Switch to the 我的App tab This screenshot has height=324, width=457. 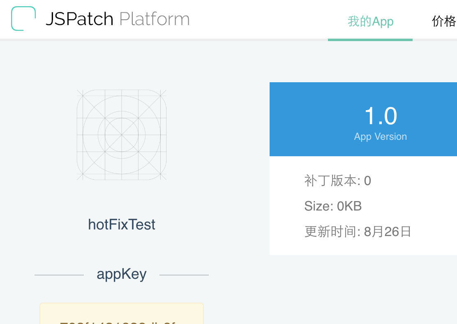tap(370, 21)
